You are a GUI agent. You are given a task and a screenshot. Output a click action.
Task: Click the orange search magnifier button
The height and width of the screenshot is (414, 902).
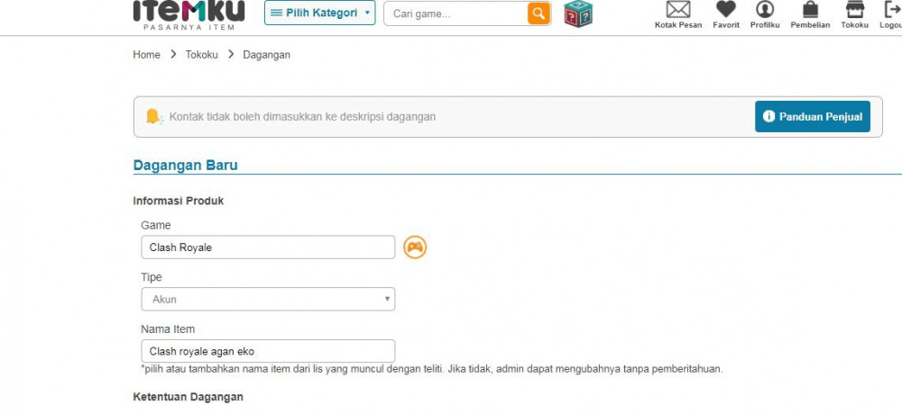click(x=539, y=13)
